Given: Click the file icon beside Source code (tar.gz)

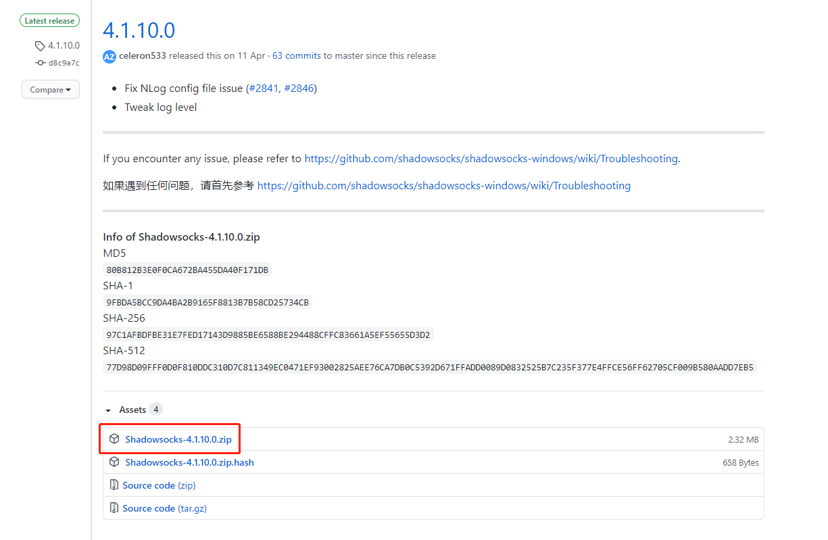Looking at the screenshot, I should (114, 508).
